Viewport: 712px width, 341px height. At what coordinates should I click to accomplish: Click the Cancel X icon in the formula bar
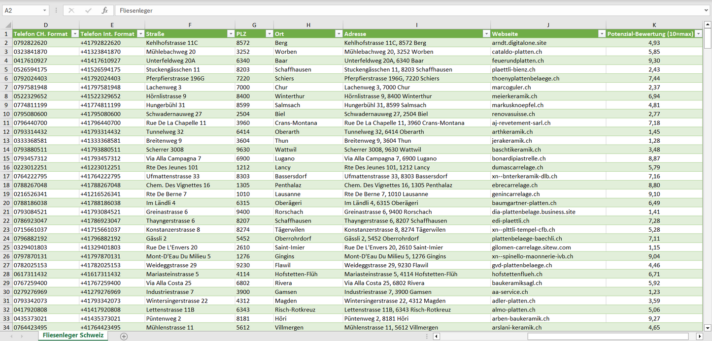pos(71,10)
